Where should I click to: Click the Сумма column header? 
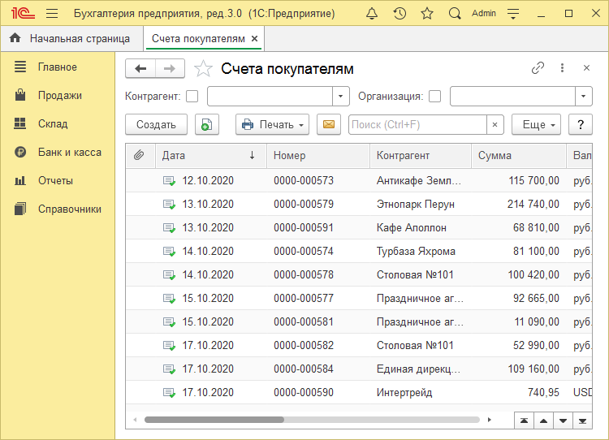pos(519,155)
